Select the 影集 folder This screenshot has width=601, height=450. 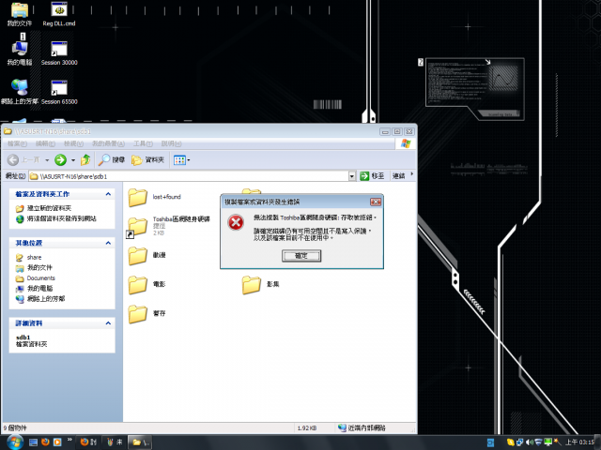click(x=252, y=285)
